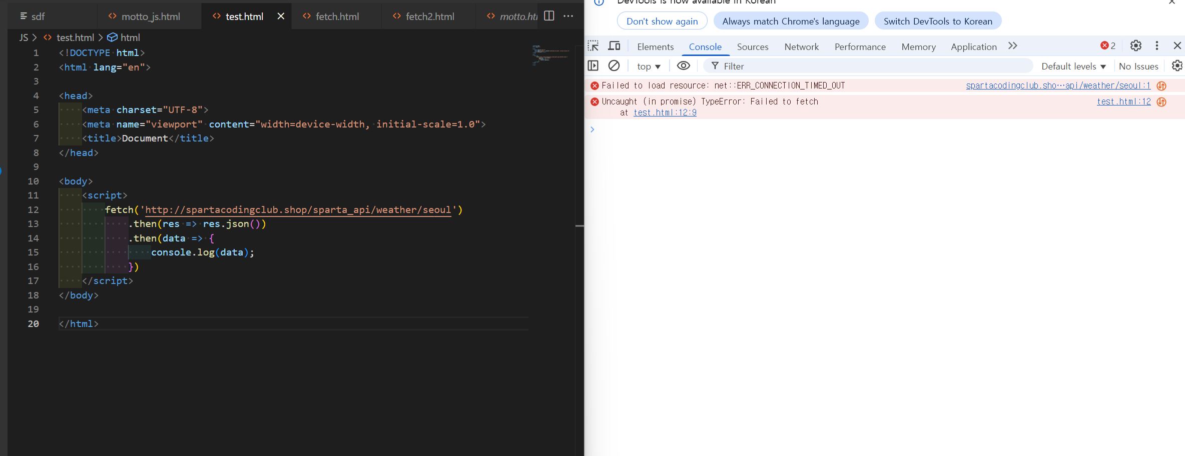
Task: Dismiss the DevTools language notification
Action: [1172, 2]
